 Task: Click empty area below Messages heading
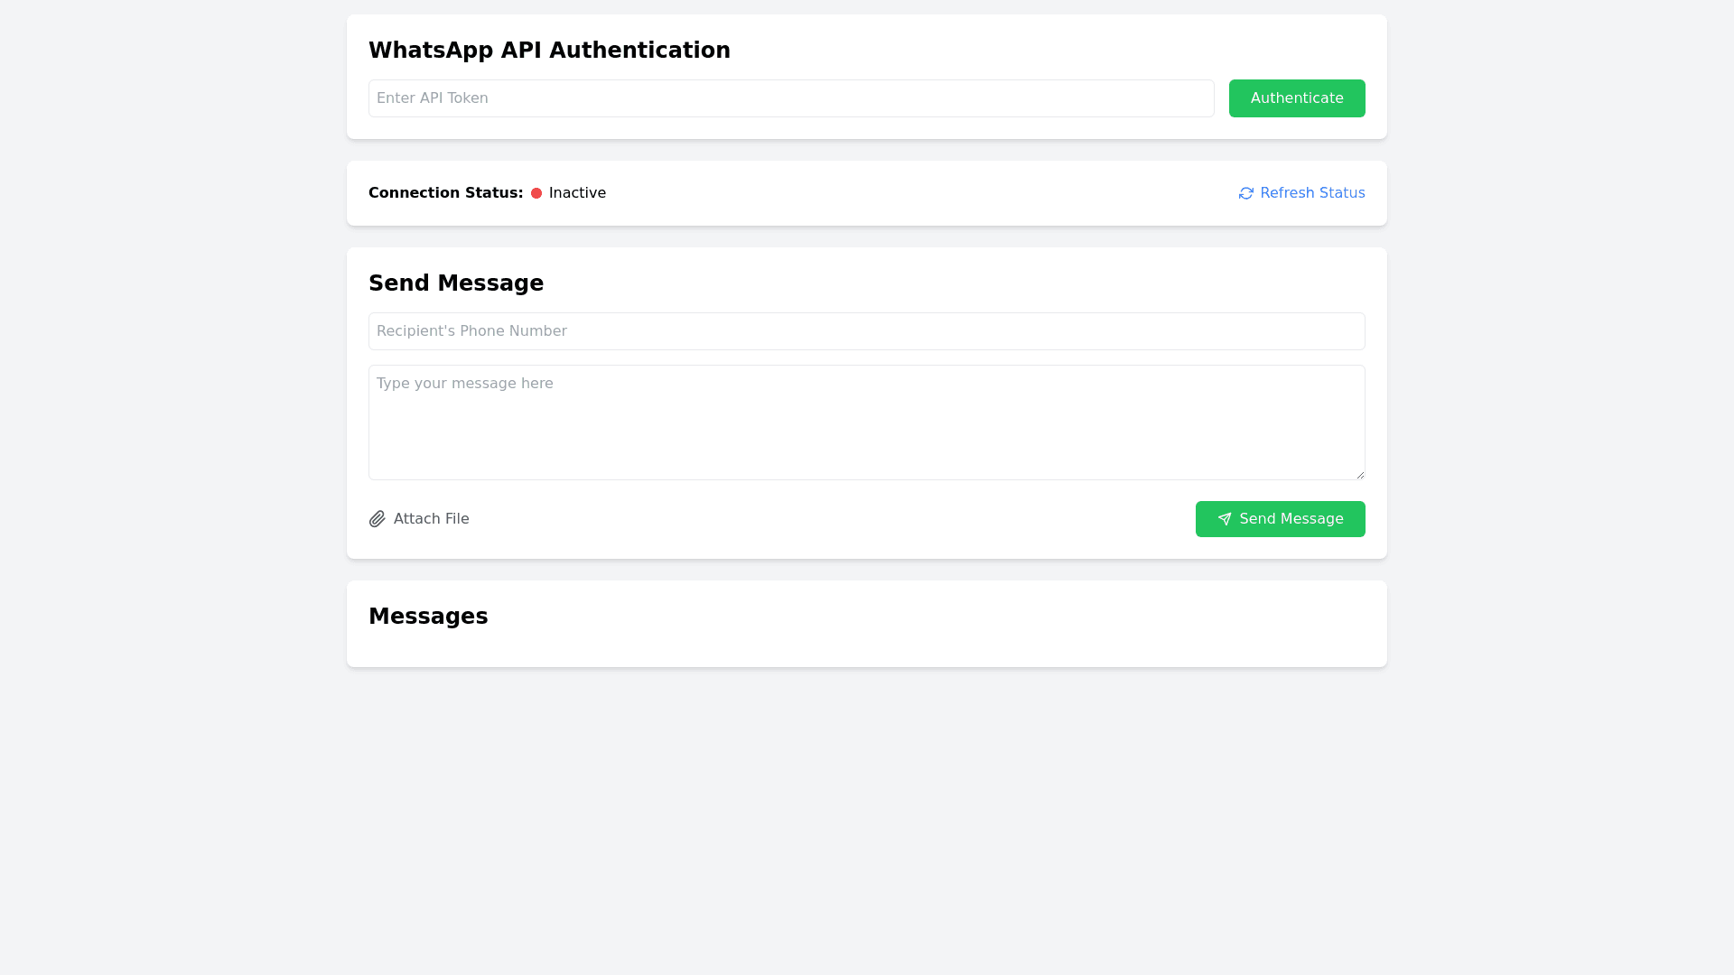[866, 648]
